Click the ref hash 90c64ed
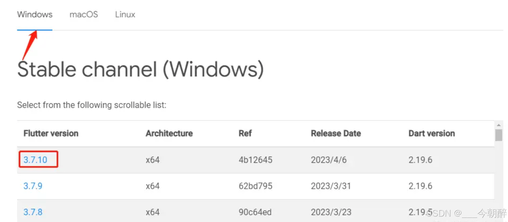 (255, 212)
